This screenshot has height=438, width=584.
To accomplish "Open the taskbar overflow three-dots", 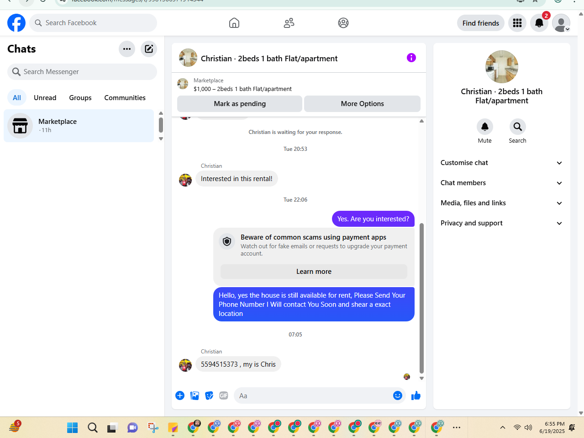I will [x=457, y=427].
